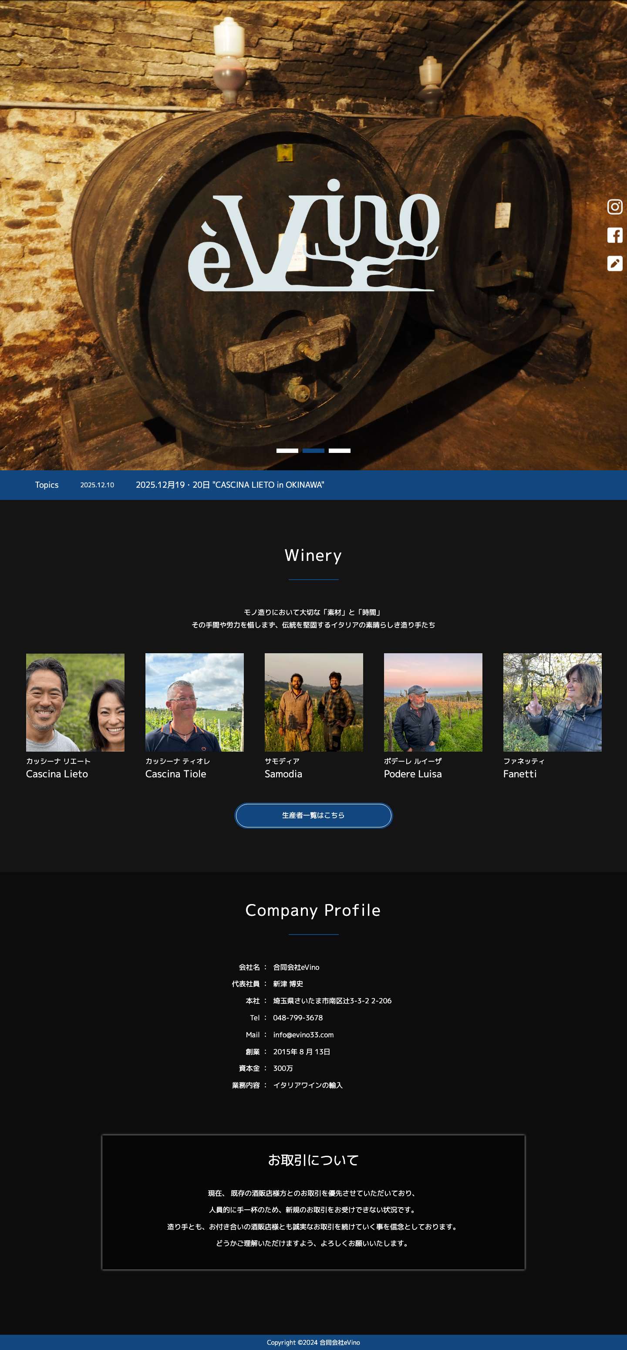Open the Fanetti winery photo
The height and width of the screenshot is (1350, 627).
pos(552,702)
